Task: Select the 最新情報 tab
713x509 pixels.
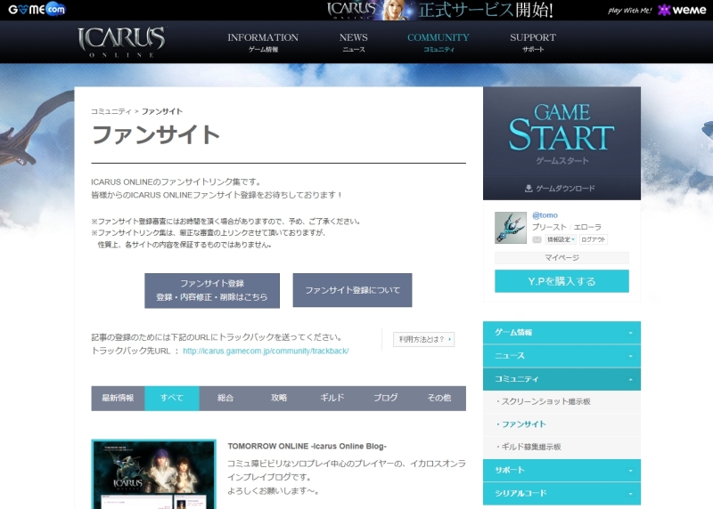Action: 118,398
